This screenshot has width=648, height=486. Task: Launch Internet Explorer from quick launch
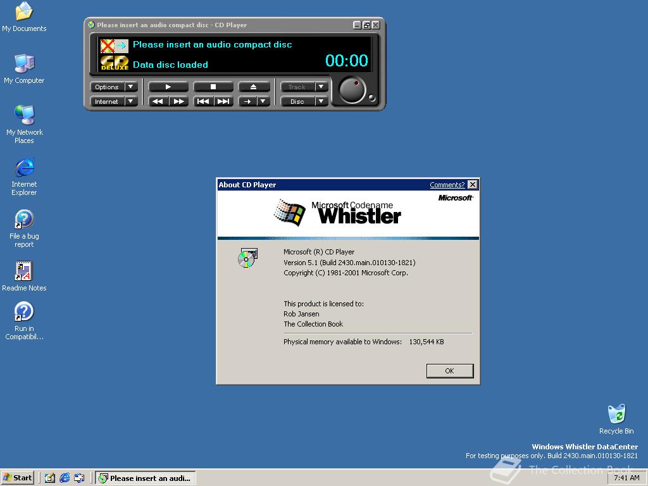point(65,478)
